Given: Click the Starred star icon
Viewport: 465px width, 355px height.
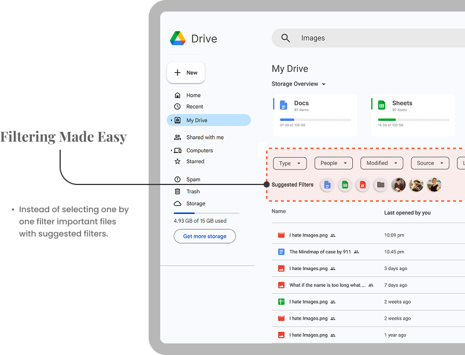Looking at the screenshot, I should point(178,161).
